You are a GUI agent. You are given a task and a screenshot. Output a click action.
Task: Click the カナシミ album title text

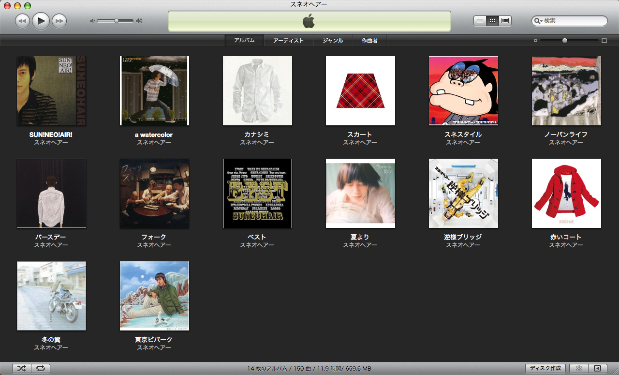[257, 135]
